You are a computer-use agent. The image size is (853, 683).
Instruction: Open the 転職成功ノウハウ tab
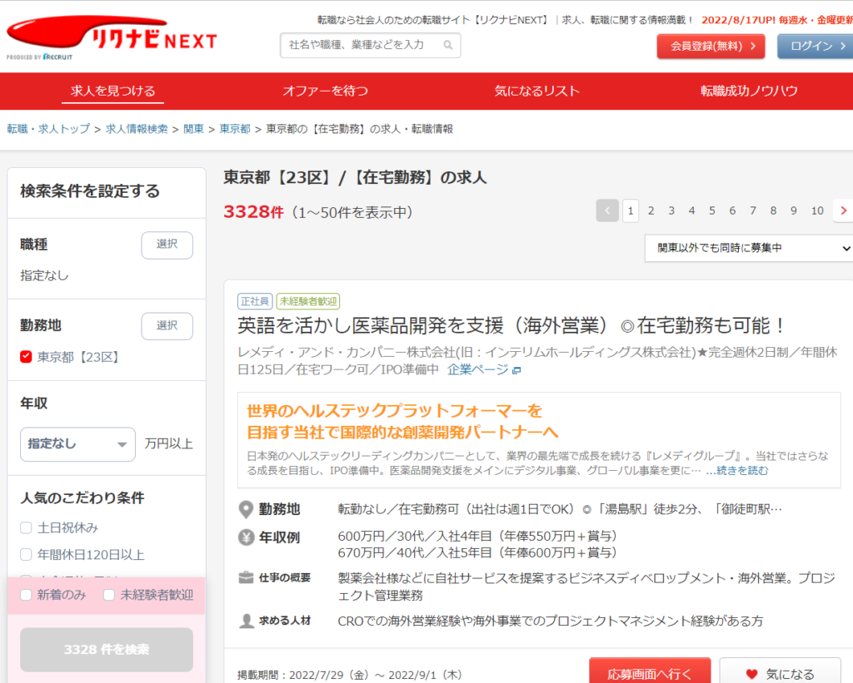(749, 91)
